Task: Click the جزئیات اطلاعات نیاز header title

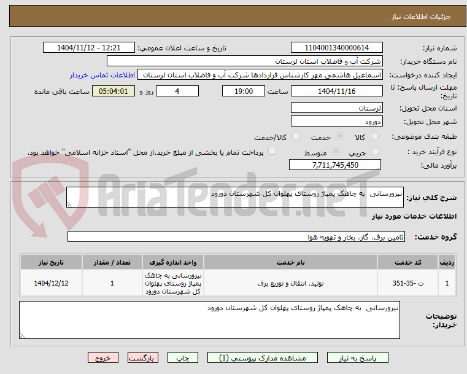Action: click(421, 17)
